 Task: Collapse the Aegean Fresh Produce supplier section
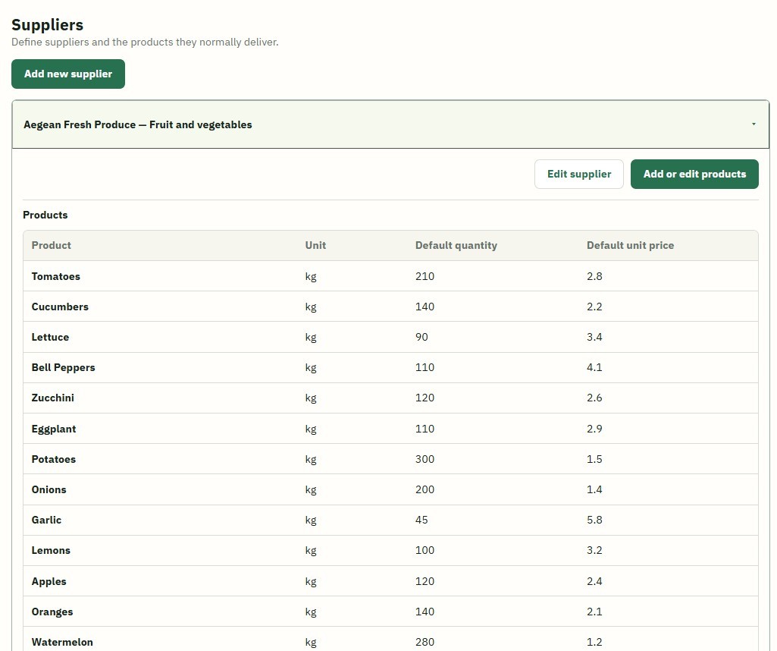pyautogui.click(x=390, y=124)
